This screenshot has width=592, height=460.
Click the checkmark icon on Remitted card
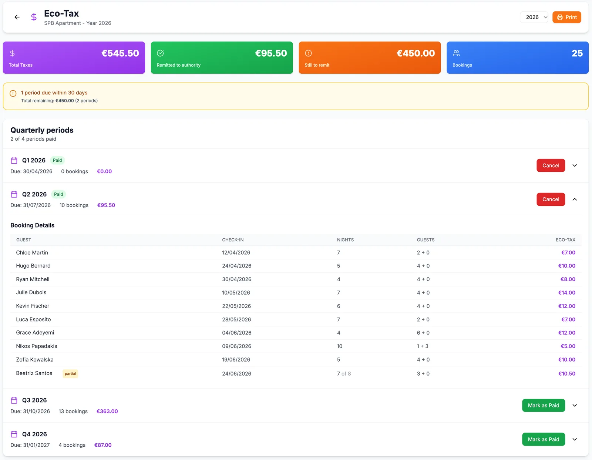point(160,53)
